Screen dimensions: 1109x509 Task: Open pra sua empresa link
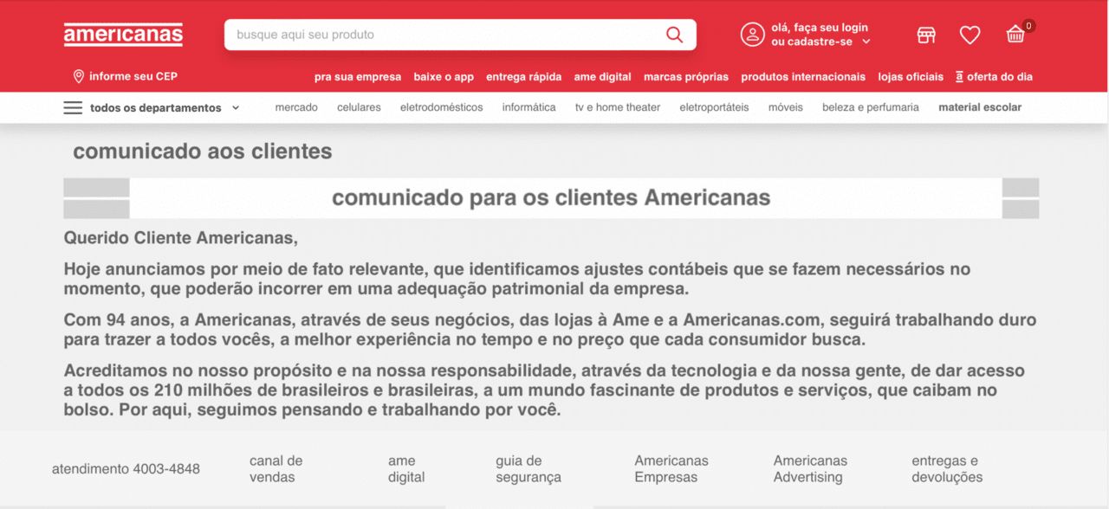[358, 76]
